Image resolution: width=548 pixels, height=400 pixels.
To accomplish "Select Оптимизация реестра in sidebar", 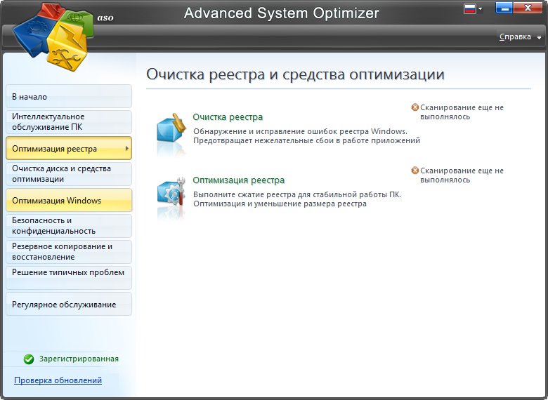I will coord(69,148).
